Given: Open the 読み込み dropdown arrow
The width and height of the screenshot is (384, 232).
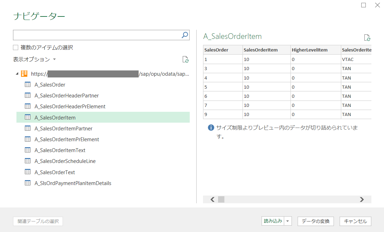Looking at the screenshot, I should pyautogui.click(x=288, y=221).
